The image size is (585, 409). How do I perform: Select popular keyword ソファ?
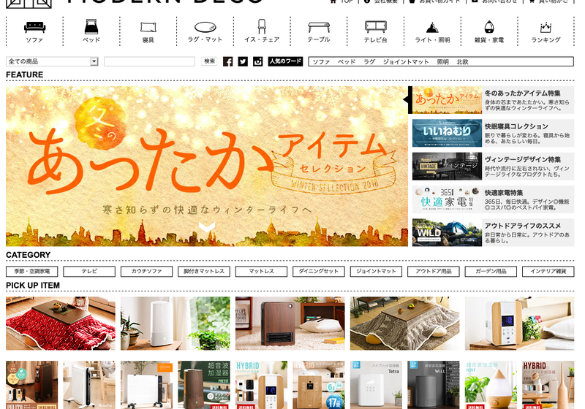[x=321, y=62]
